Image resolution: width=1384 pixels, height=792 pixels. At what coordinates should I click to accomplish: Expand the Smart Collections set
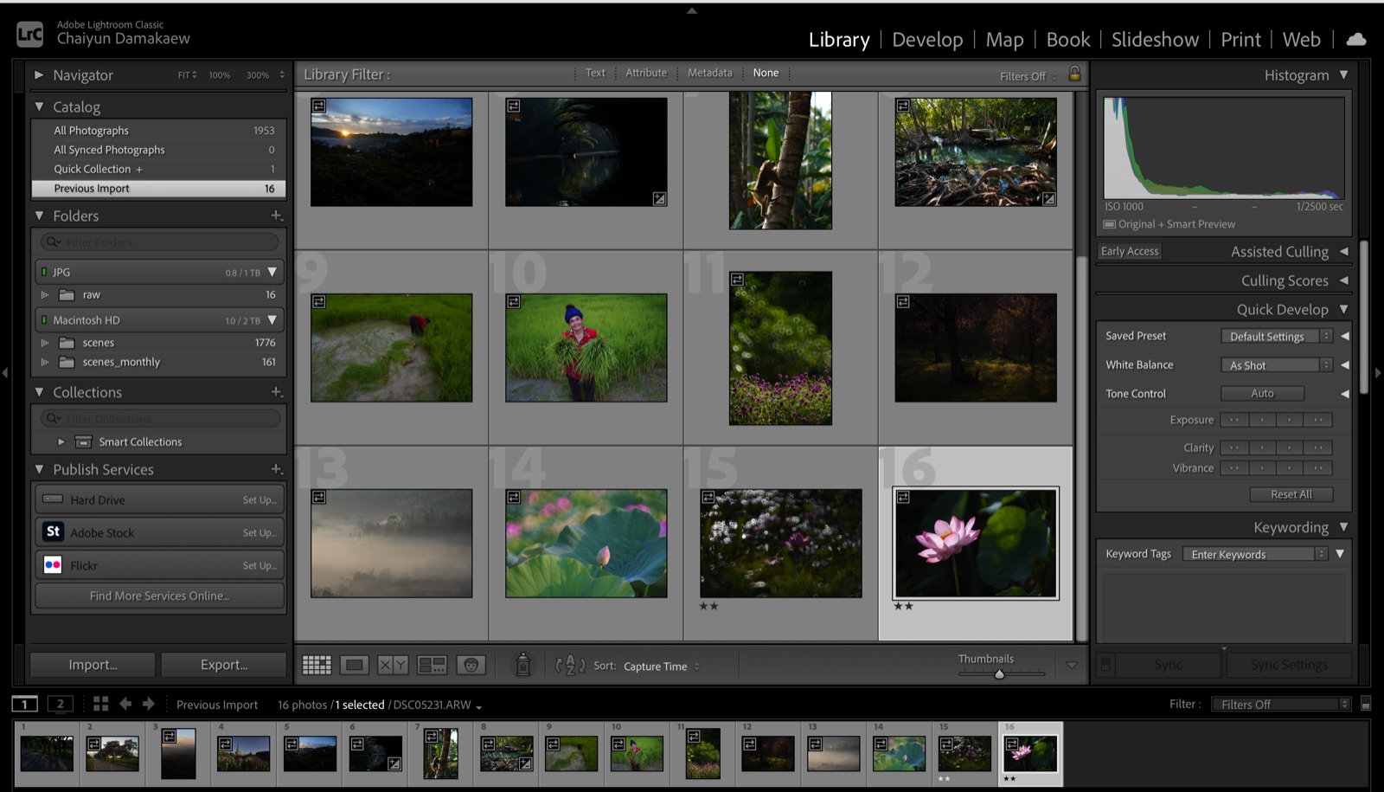[61, 441]
